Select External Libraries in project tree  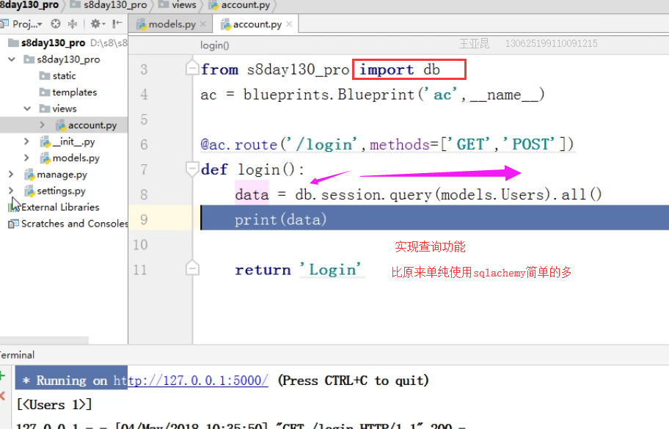54,208
